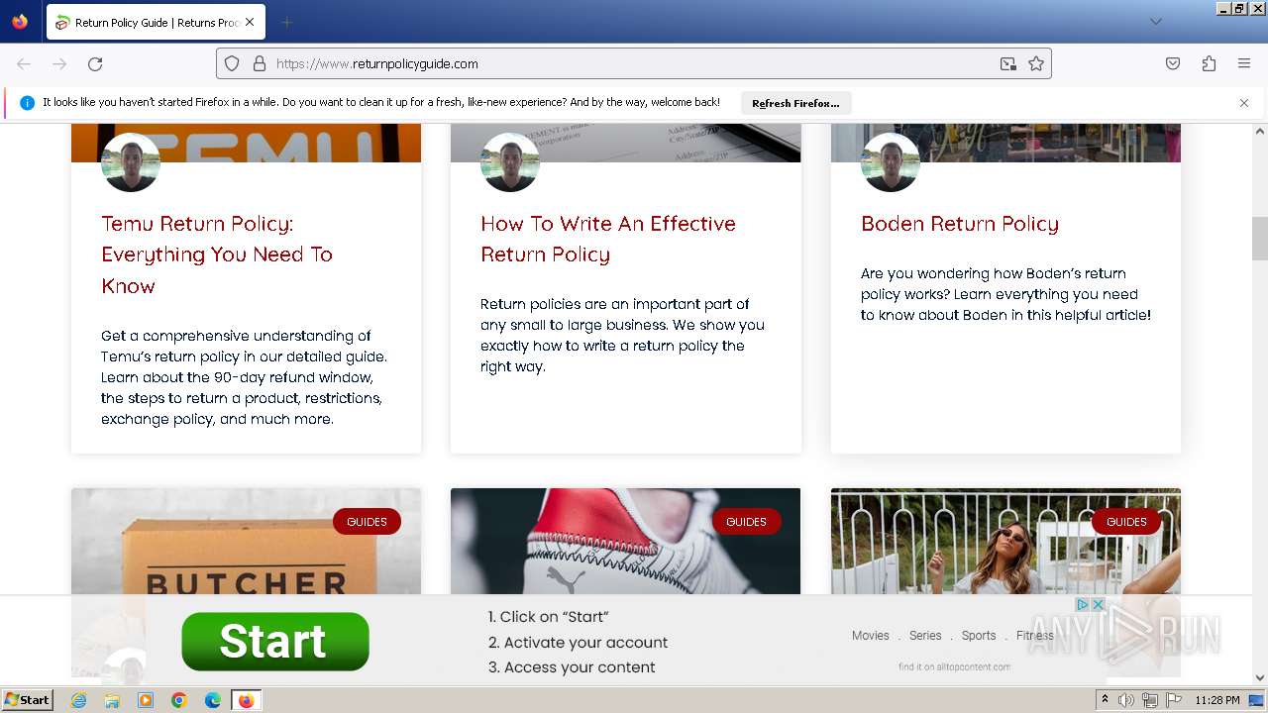Select Firefox taskbar button
This screenshot has width=1268, height=713.
[x=246, y=700]
